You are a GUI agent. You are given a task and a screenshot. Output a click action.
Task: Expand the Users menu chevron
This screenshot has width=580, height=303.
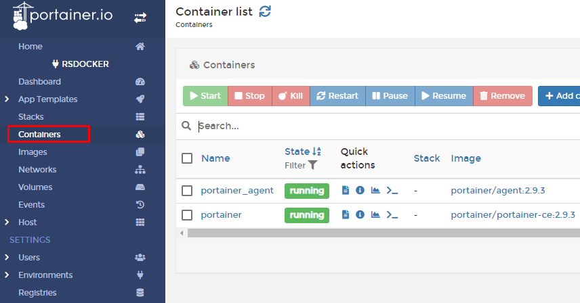click(7, 258)
